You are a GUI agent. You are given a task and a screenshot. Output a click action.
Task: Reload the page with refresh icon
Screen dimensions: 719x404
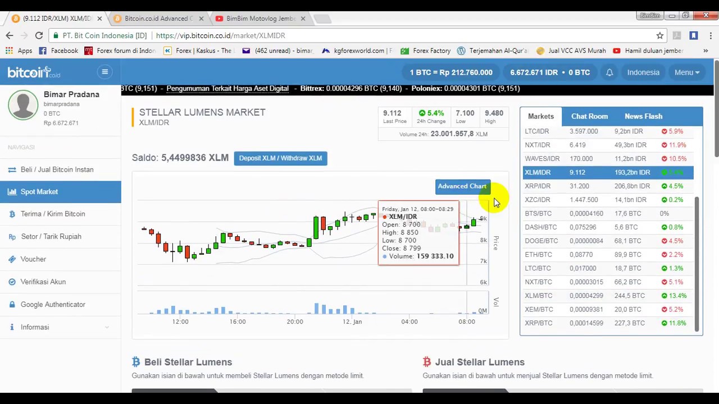pyautogui.click(x=39, y=35)
